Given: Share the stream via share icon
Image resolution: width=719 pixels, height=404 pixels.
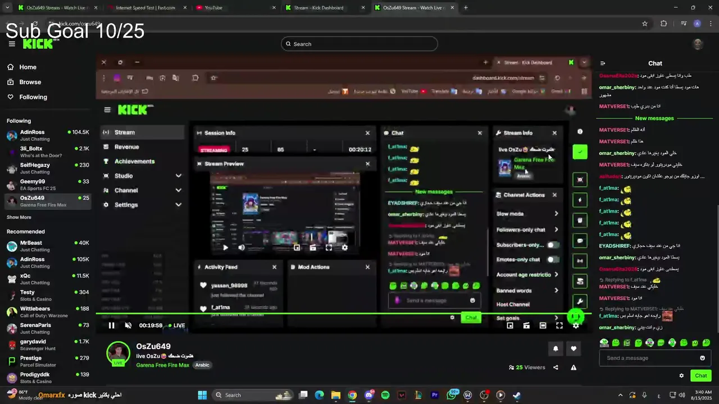Looking at the screenshot, I should (x=556, y=368).
